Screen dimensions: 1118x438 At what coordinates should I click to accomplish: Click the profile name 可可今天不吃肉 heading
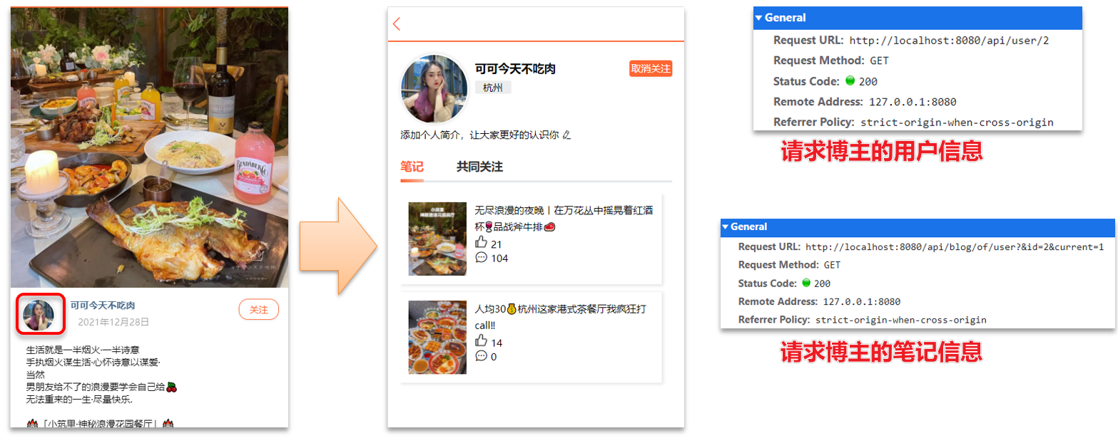coord(515,68)
